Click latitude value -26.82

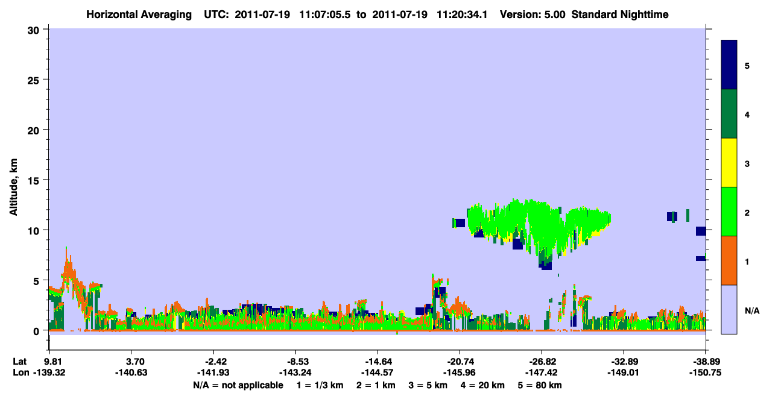pyautogui.click(x=542, y=362)
